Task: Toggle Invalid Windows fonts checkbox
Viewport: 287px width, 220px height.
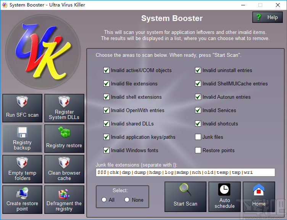Action: coord(106,150)
